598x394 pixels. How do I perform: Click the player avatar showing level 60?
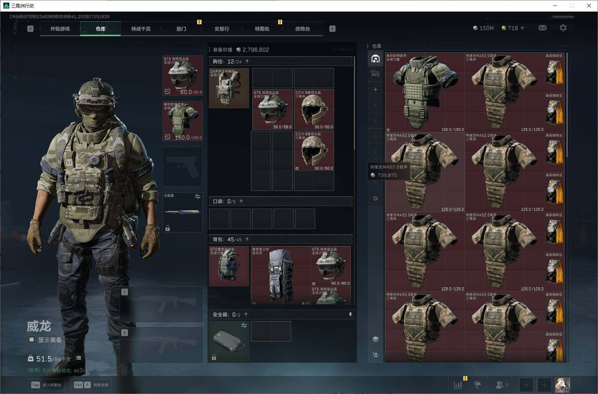click(562, 385)
